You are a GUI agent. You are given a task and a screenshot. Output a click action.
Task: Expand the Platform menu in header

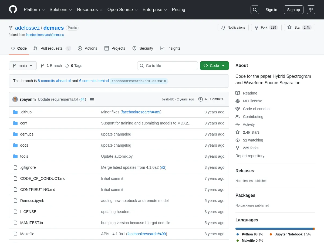point(34,10)
